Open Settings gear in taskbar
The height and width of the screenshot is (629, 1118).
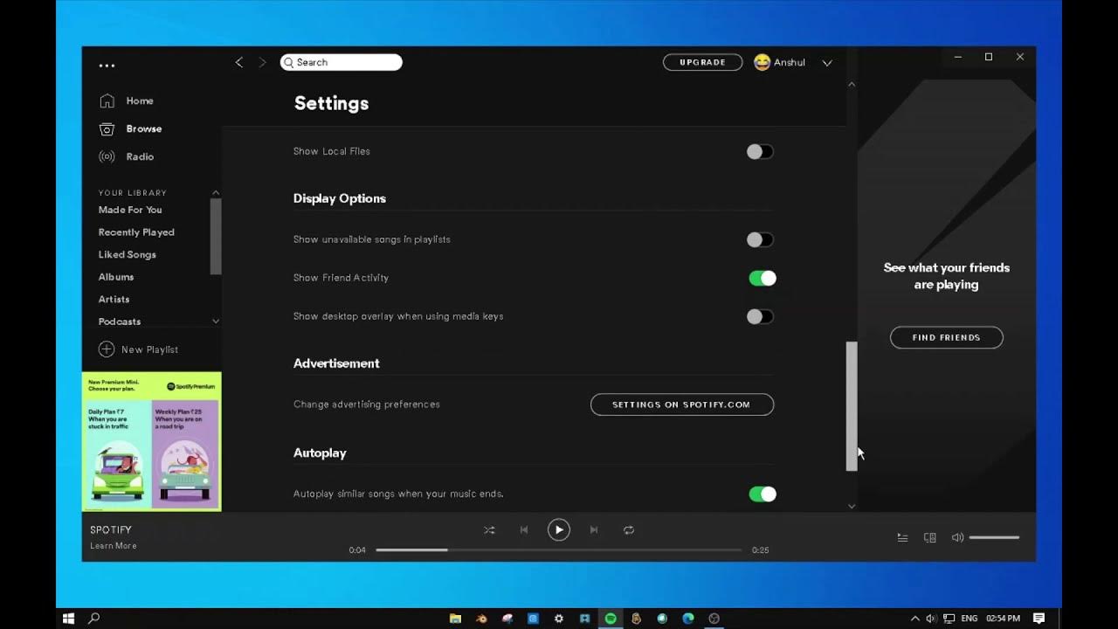(x=559, y=619)
